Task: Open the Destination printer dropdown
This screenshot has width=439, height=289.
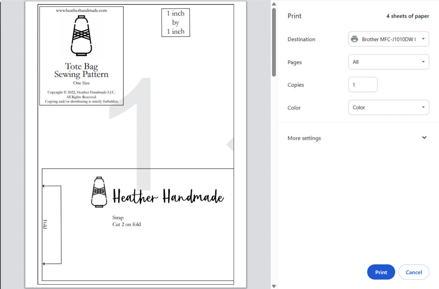Action: point(389,39)
